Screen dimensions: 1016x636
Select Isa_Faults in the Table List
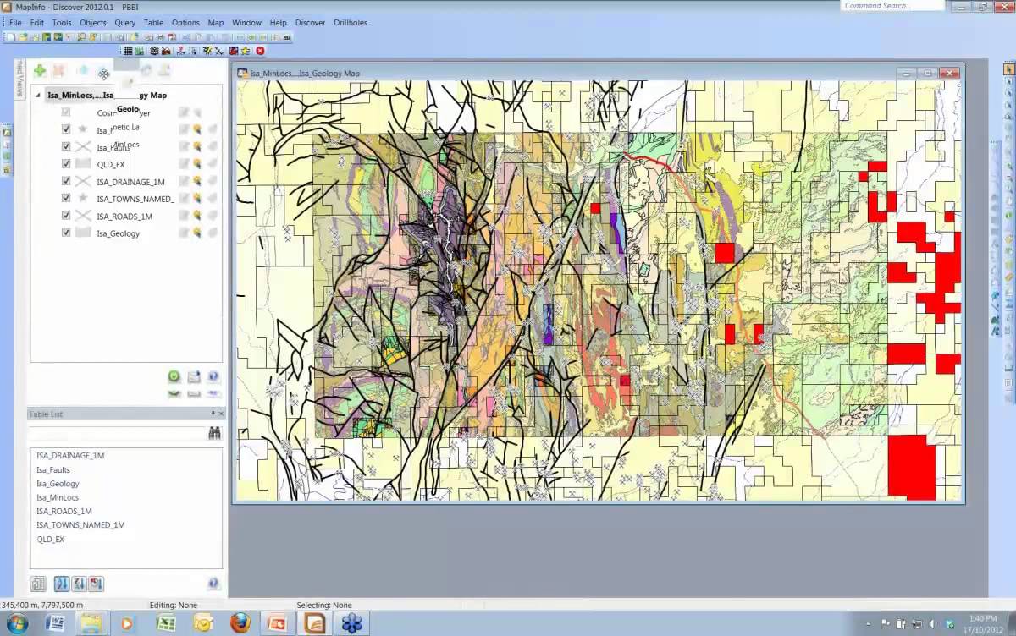(53, 469)
